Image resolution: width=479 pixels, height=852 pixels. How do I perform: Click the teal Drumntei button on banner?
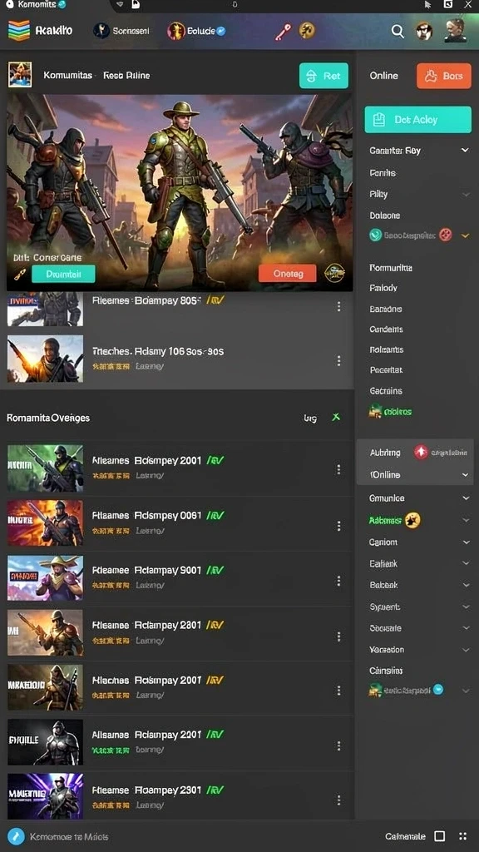[x=63, y=274]
